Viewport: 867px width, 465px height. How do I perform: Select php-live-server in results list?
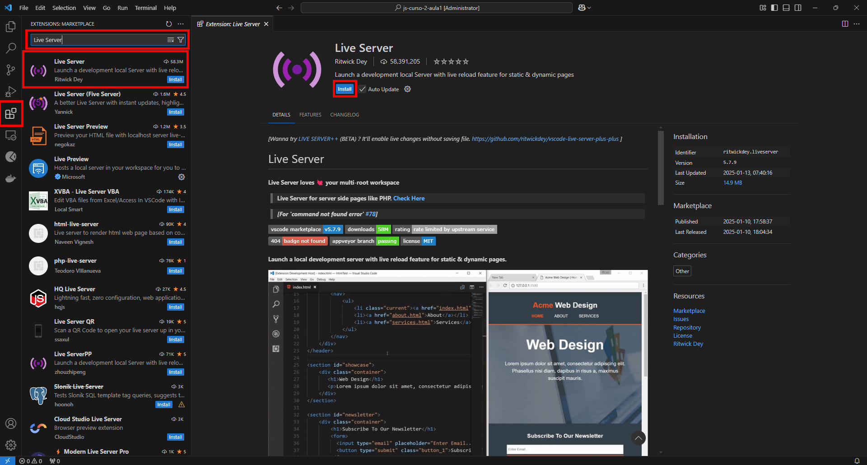[107, 265]
